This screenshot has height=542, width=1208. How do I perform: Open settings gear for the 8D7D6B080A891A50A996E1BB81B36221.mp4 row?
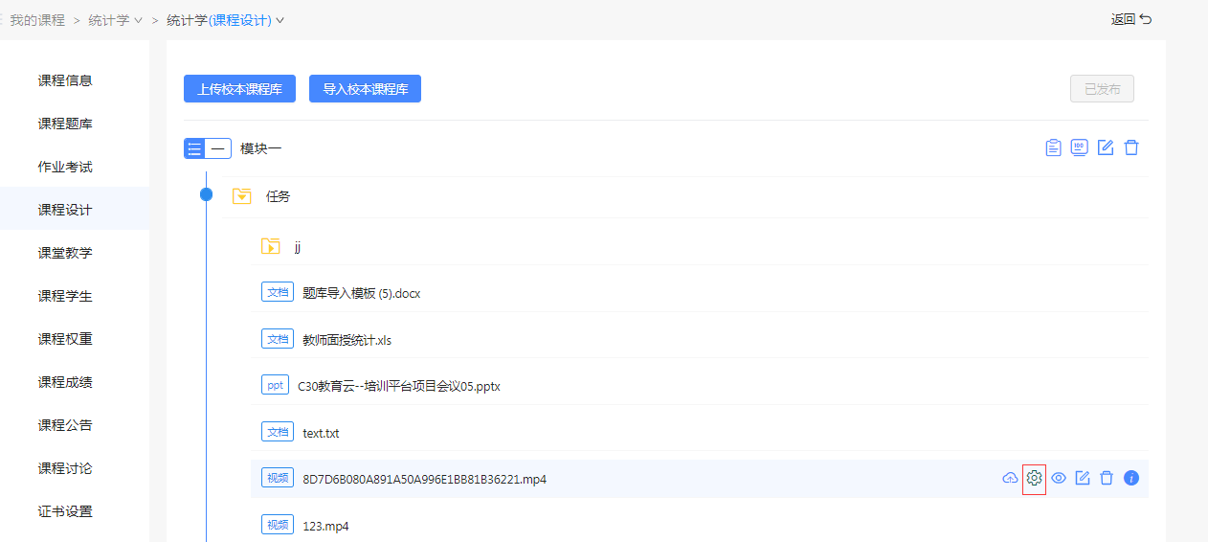coord(1034,478)
